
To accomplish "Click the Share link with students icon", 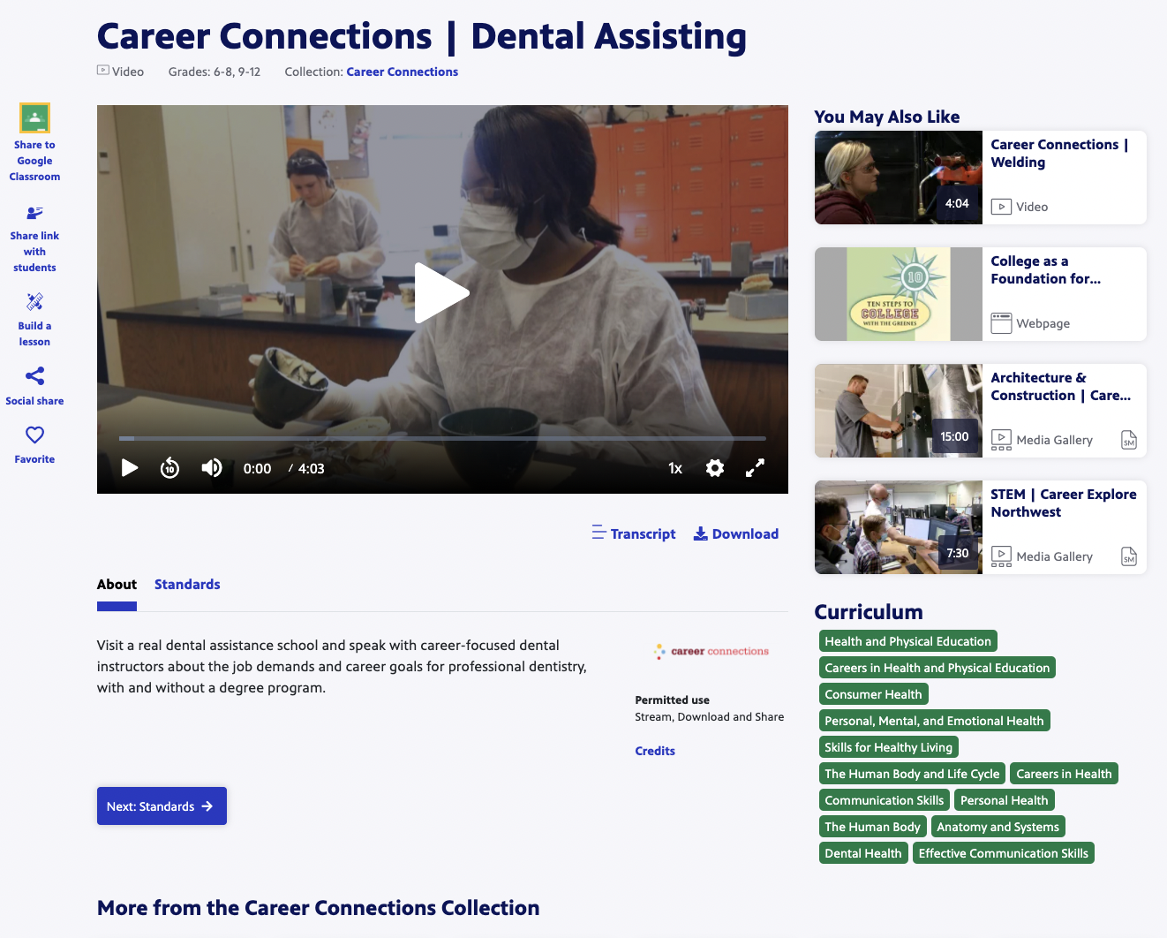I will [x=34, y=213].
